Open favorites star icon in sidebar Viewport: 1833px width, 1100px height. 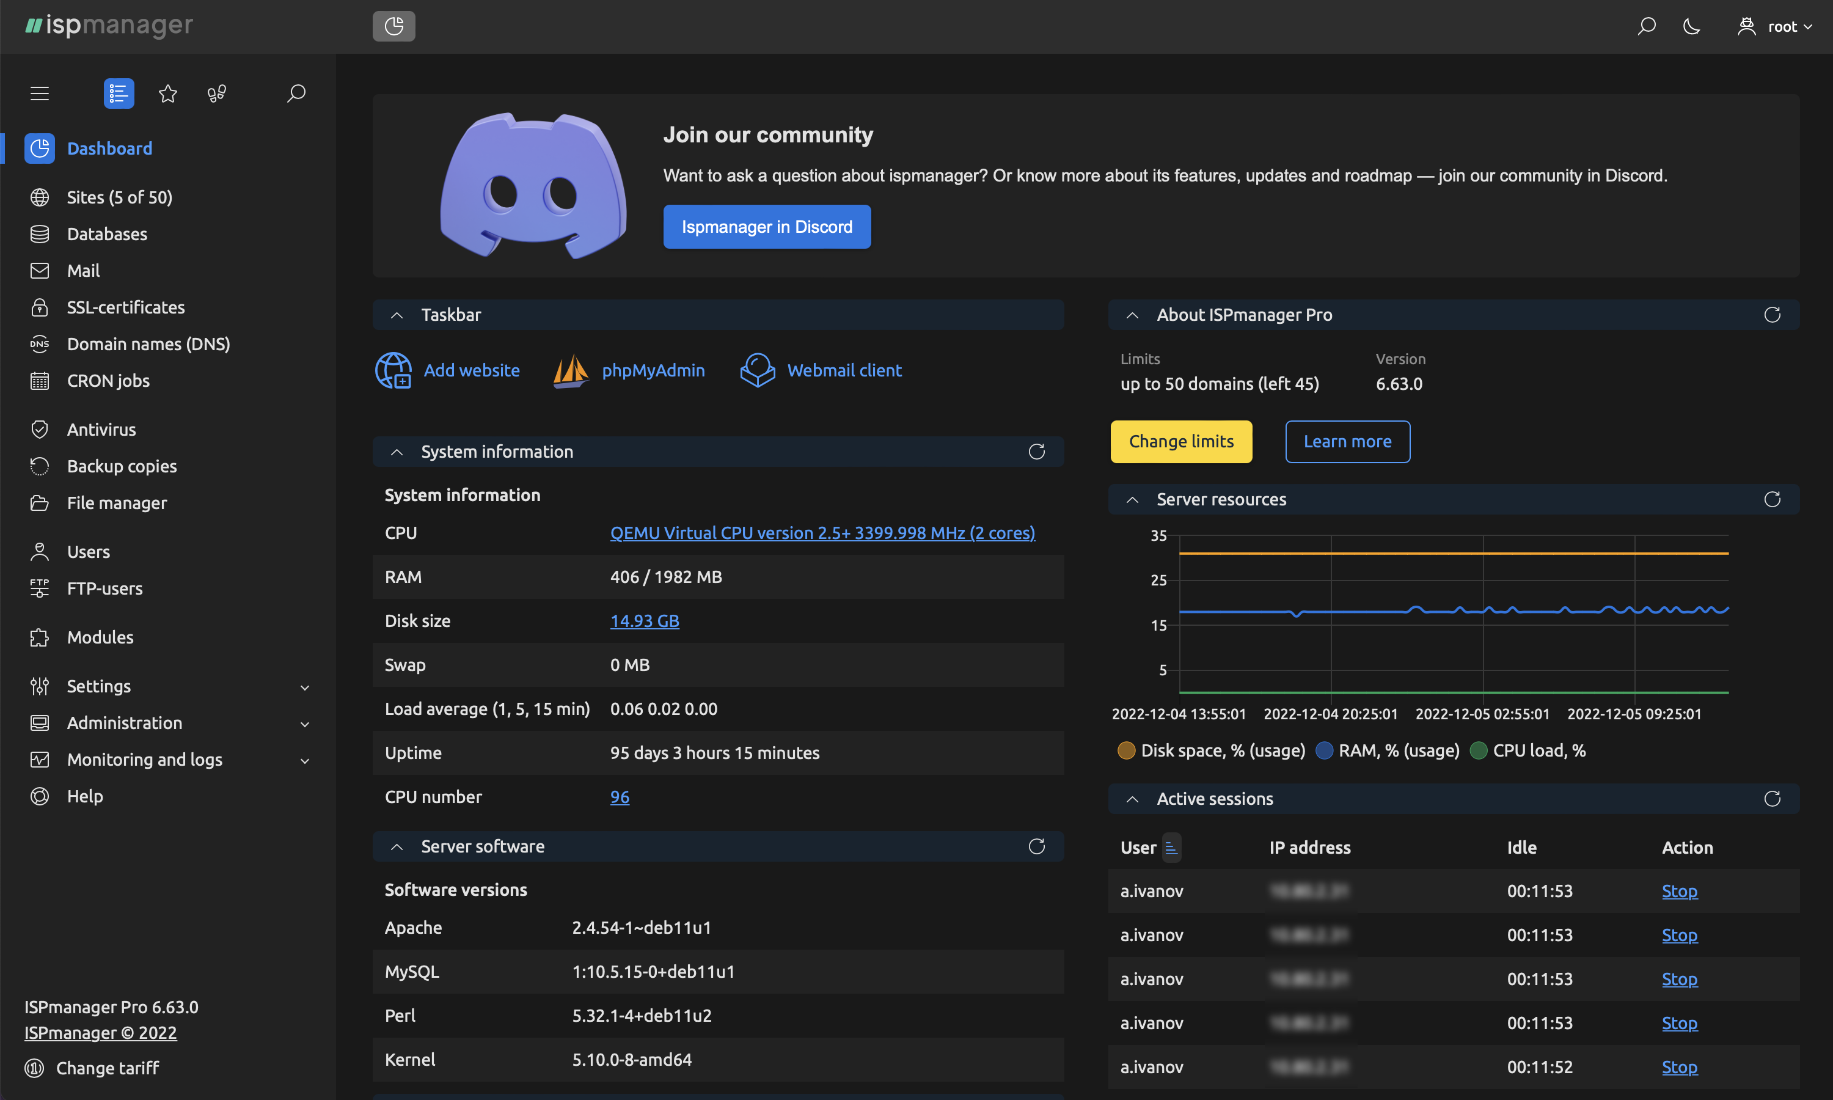tap(168, 94)
